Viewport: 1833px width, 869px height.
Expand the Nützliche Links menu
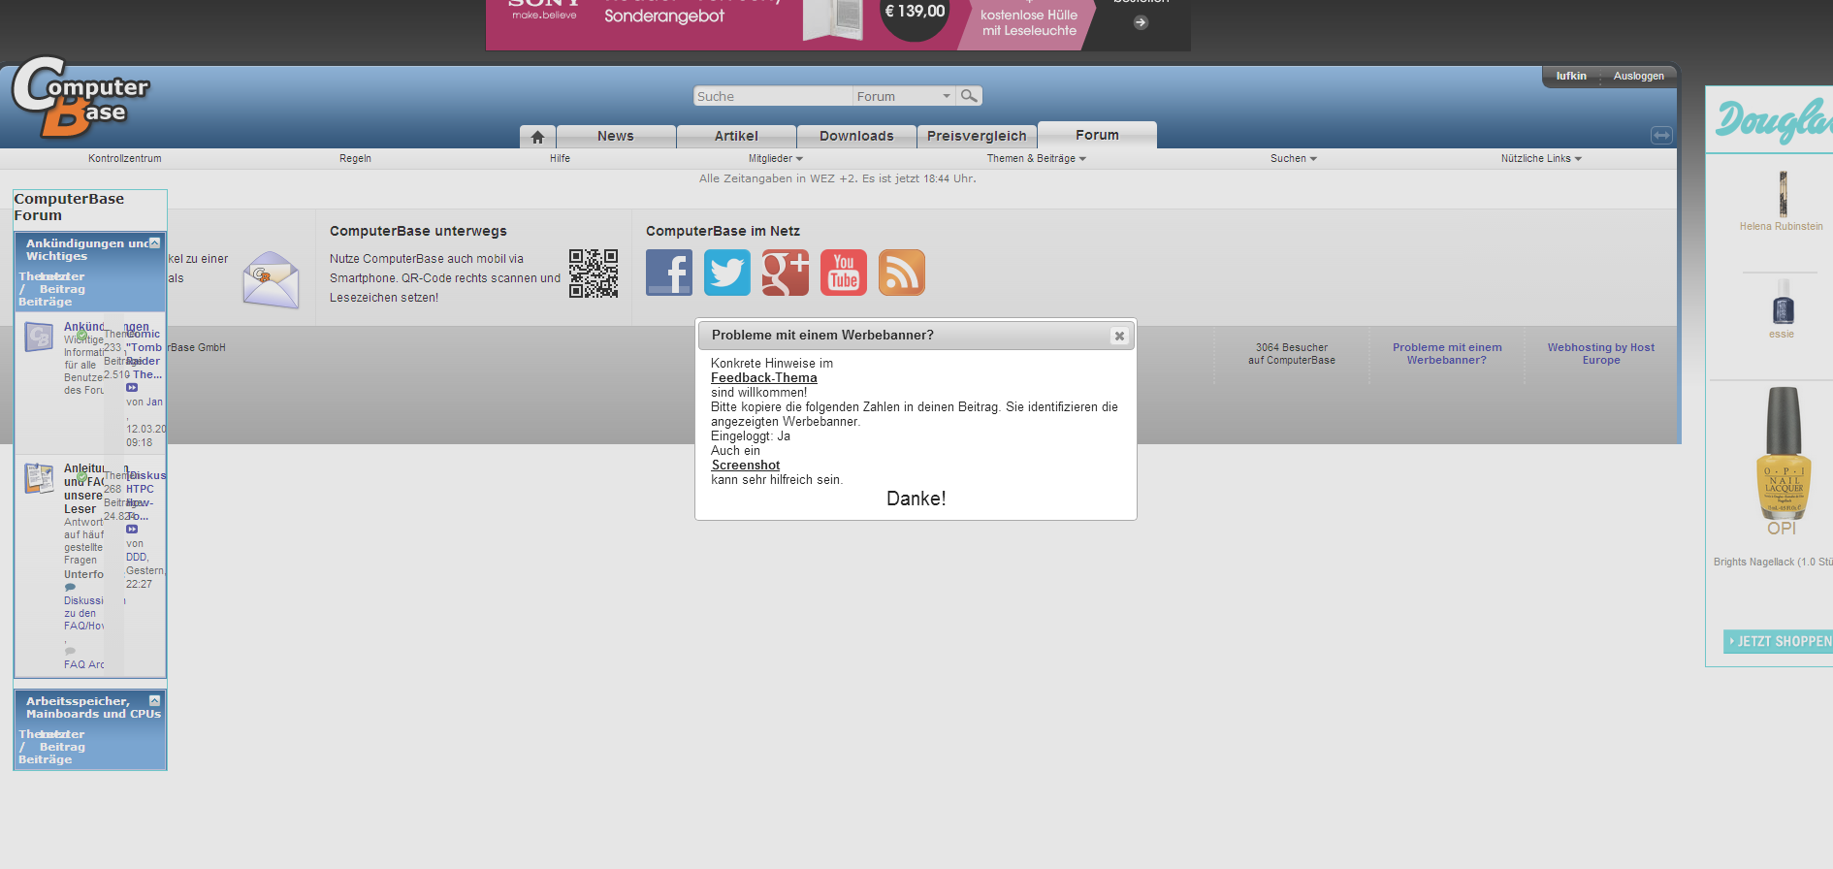click(x=1541, y=158)
